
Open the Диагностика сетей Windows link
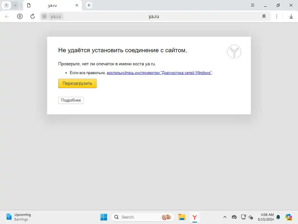159,73
